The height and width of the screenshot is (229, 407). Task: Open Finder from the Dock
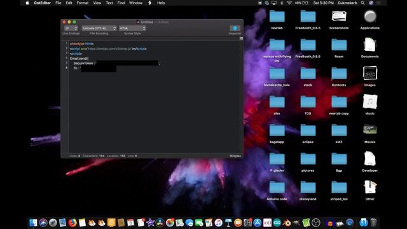point(33,223)
